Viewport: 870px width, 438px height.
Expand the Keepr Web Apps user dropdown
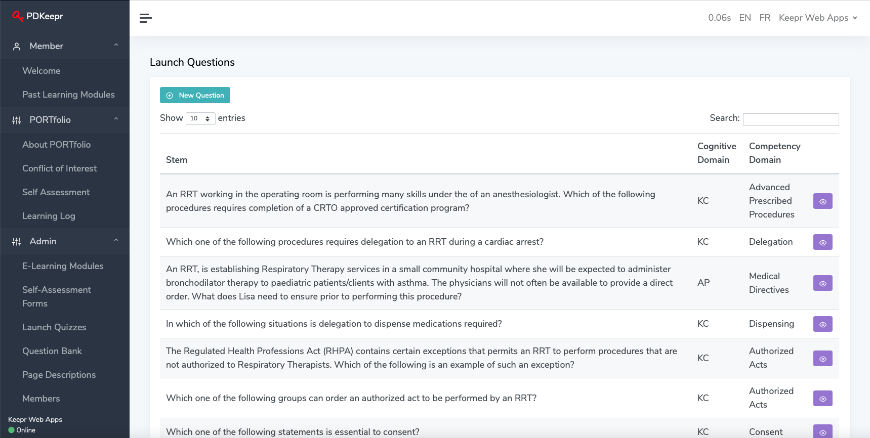(x=818, y=18)
